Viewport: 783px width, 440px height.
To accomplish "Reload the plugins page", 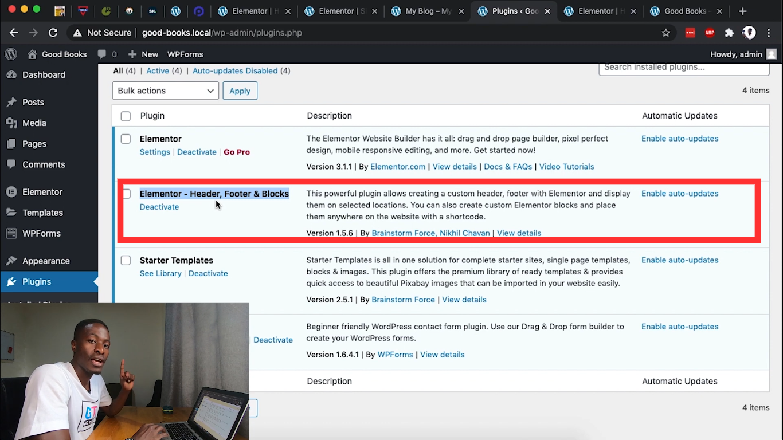I will [53, 33].
